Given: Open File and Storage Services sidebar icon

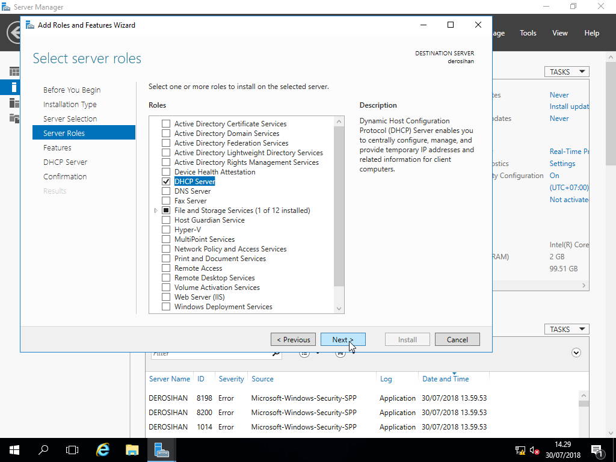Looking at the screenshot, I should point(14,118).
